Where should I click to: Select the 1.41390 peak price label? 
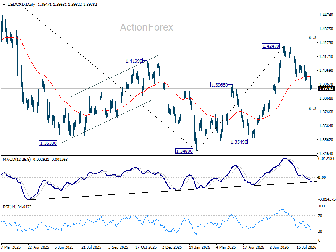pos(134,61)
